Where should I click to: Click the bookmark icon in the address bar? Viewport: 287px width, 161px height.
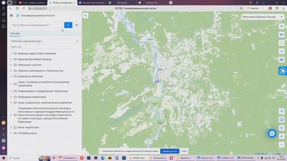click(241, 8)
